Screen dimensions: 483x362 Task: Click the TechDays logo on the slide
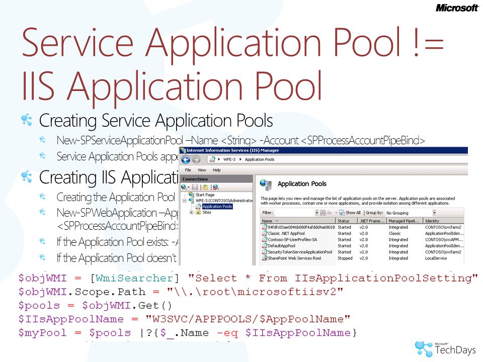(445, 349)
